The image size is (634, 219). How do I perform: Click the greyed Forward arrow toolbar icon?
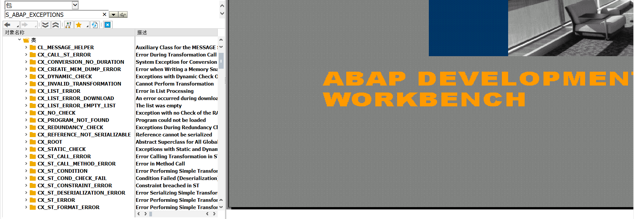tap(25, 25)
